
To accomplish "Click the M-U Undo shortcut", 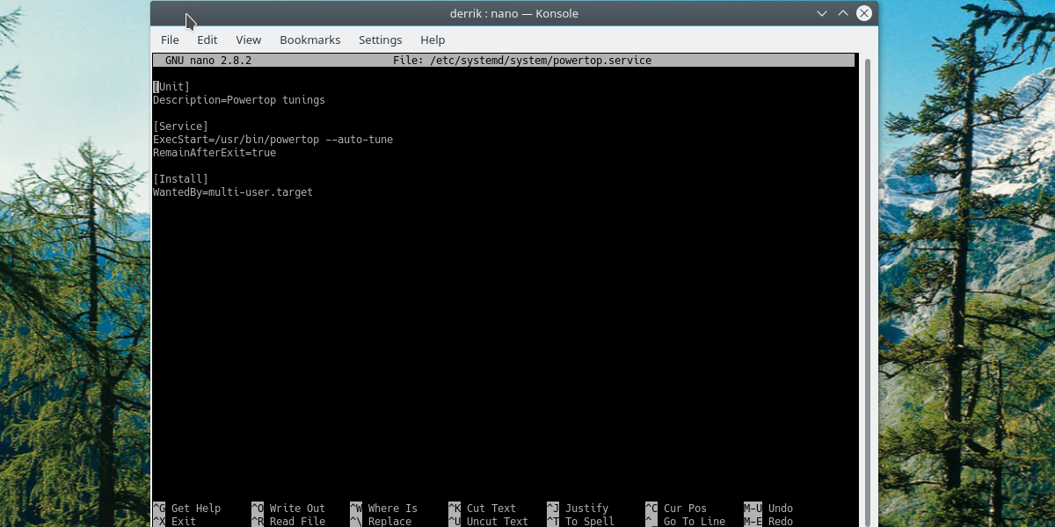I will [x=768, y=509].
